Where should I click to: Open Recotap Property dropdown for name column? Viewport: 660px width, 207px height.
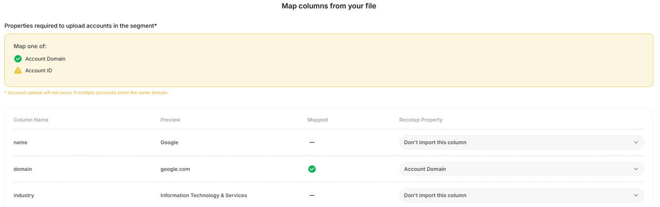coord(521,142)
